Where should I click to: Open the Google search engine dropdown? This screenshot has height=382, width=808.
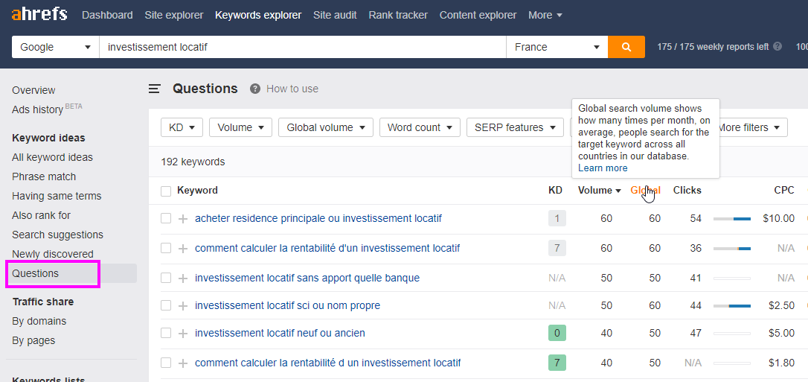pyautogui.click(x=56, y=47)
